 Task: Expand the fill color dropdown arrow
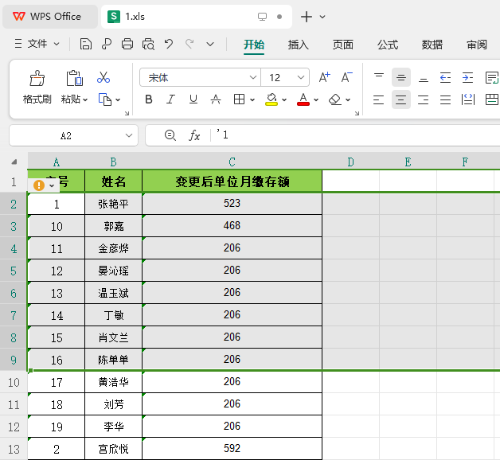click(284, 99)
